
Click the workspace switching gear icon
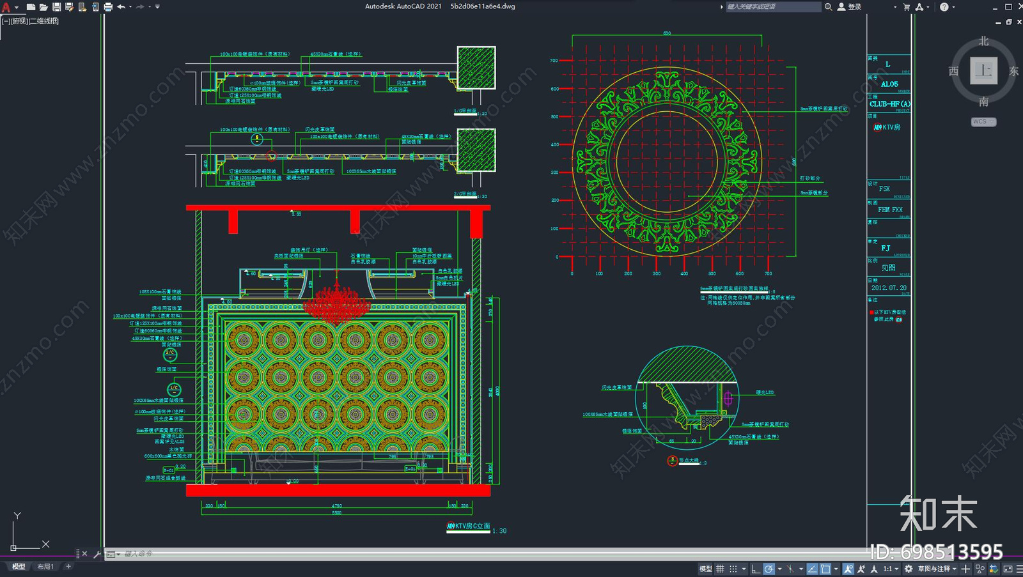909,569
